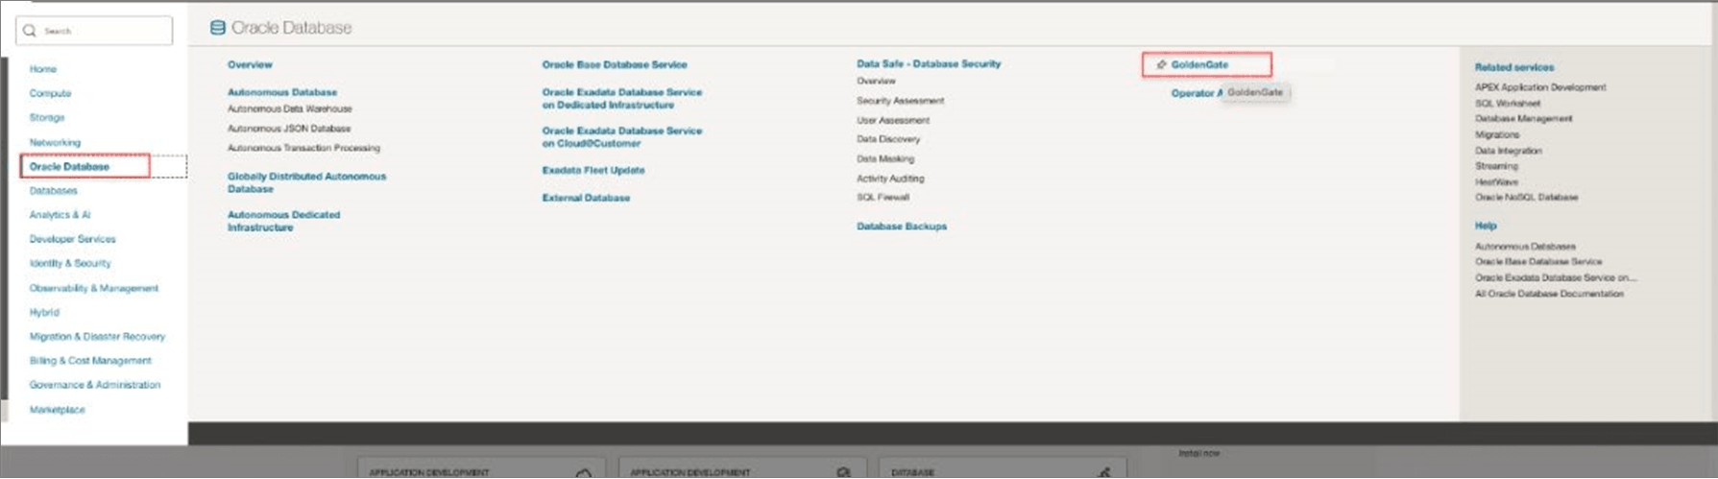Open Oracle NoSQL Database link
Image resolution: width=1718 pixels, height=479 pixels.
1526,197
